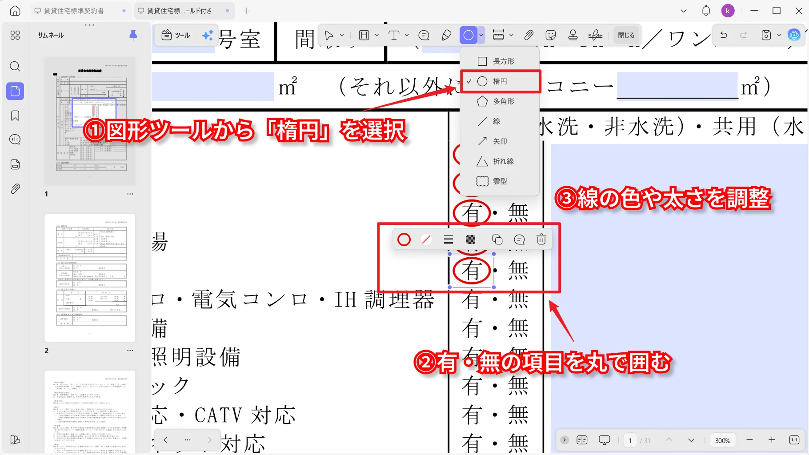Viewport: 809px width, 455px height.
Task: Start slideshow presentation mode
Action: tap(605, 440)
